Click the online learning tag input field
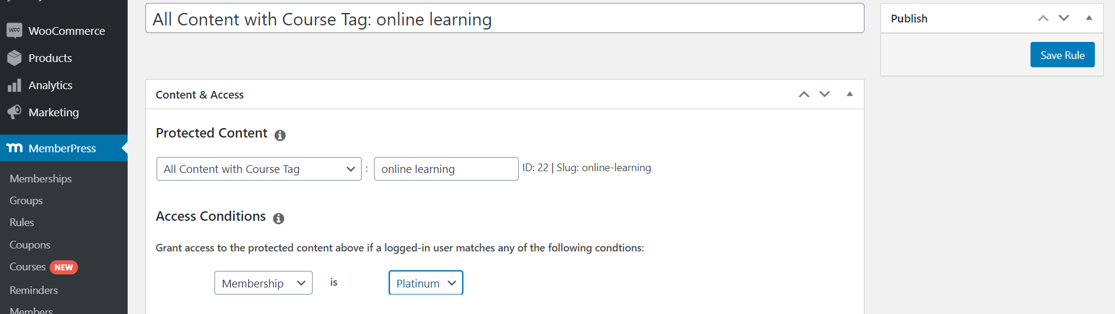Screen dimensions: 1115x314 446,169
